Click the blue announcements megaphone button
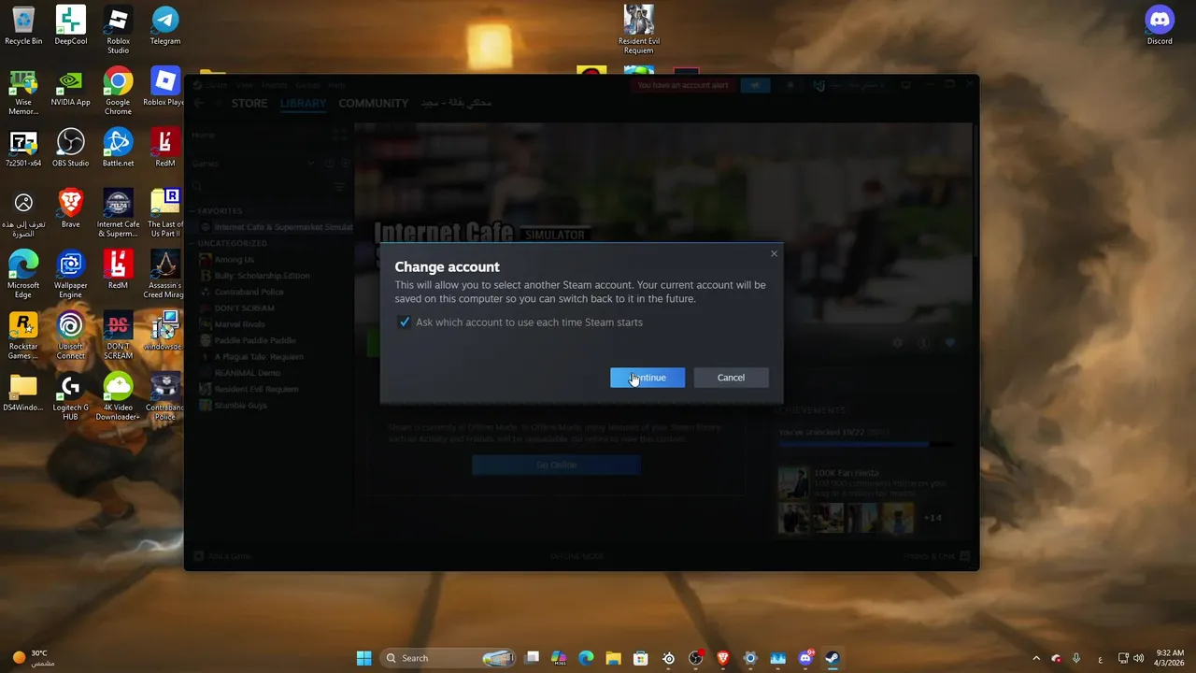The width and height of the screenshot is (1196, 673). (x=755, y=85)
